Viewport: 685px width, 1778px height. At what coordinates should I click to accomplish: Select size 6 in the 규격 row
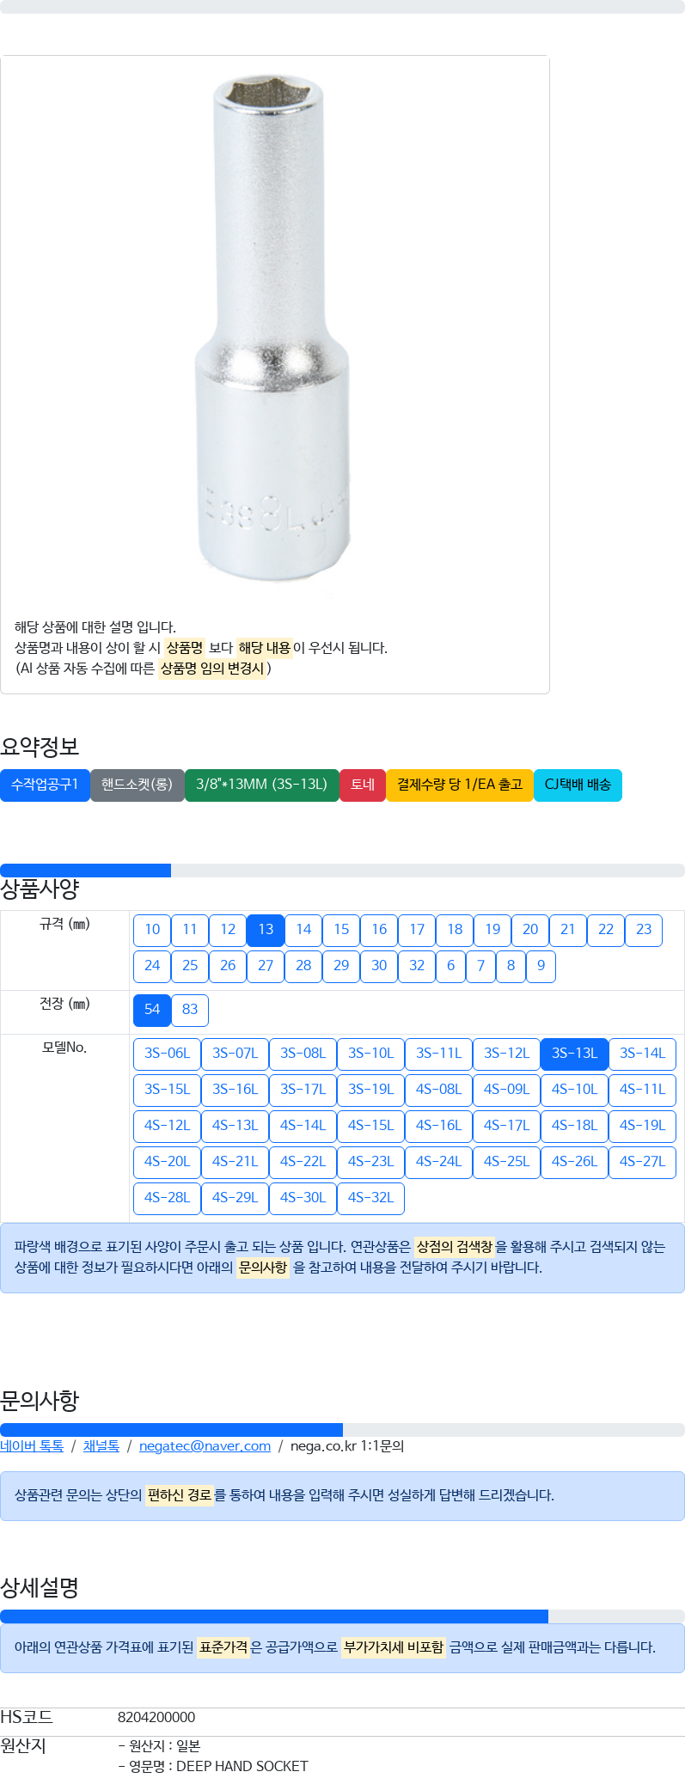[x=450, y=966]
